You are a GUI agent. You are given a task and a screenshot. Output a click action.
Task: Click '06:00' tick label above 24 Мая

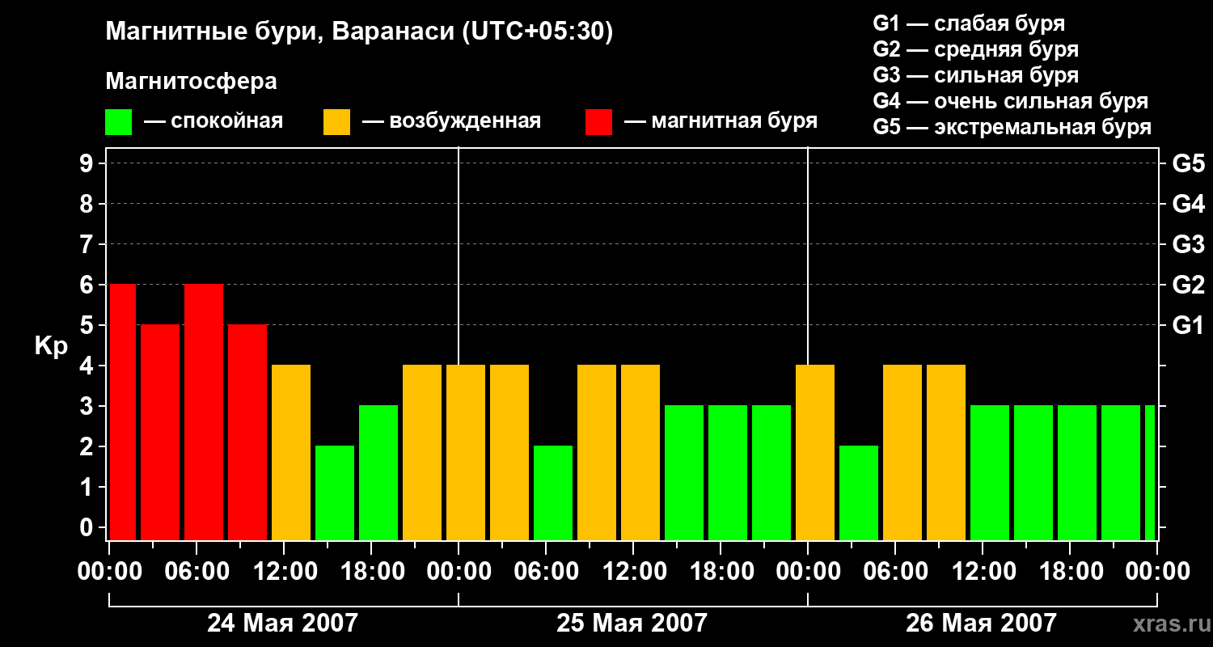[x=198, y=572]
